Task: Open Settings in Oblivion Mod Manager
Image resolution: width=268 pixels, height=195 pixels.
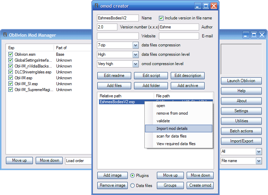Action: click(241, 111)
